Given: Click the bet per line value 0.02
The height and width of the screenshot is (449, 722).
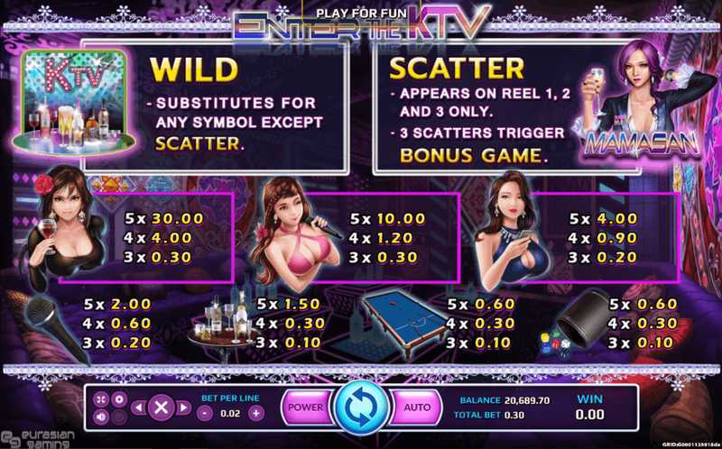Looking at the screenshot, I should tap(230, 413).
